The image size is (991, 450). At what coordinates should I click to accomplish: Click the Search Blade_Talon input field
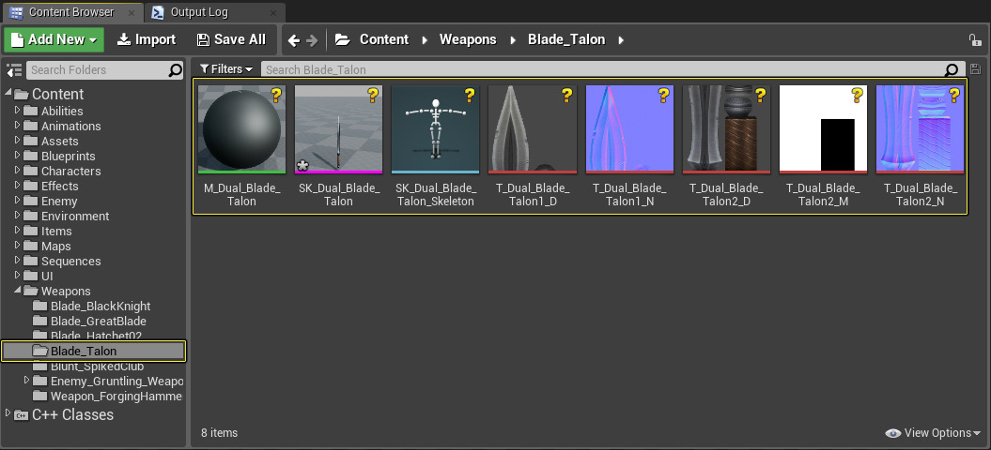click(x=601, y=69)
